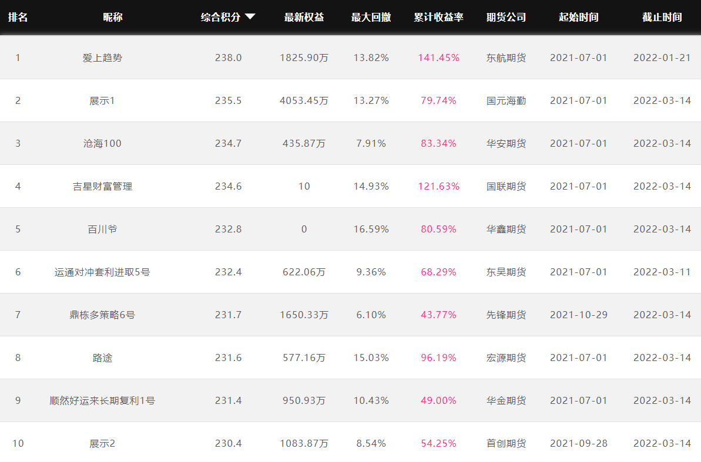This screenshot has width=701, height=462.
Task: Click the 1083.87万 equity value
Action: [304, 444]
